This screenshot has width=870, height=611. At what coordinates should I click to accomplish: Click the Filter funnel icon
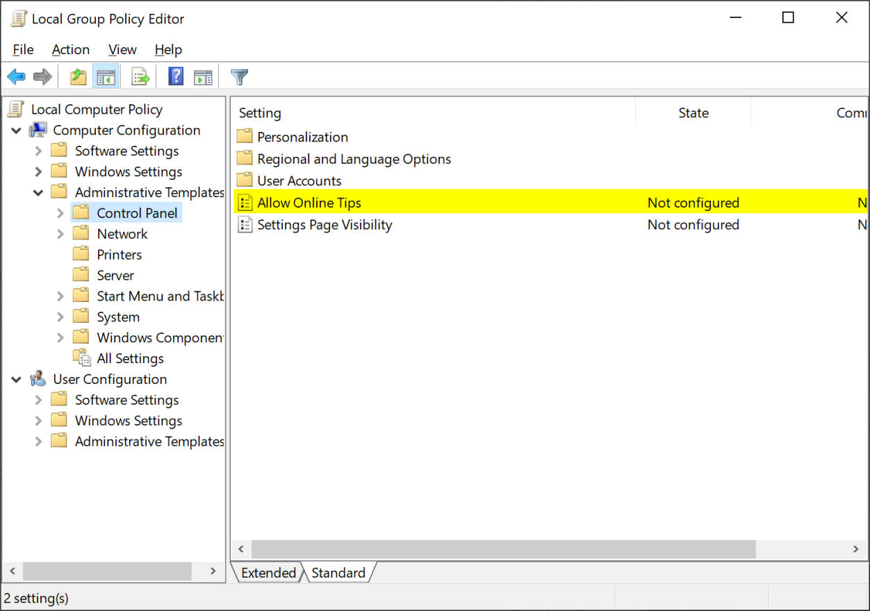[240, 77]
